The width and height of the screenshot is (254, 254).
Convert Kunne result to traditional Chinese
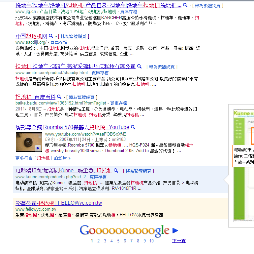pyautogui.click(x=138, y=171)
